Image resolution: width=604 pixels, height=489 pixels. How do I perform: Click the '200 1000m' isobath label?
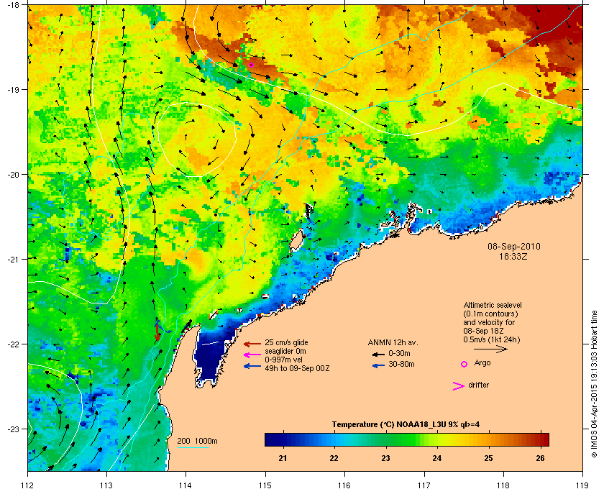[197, 442]
